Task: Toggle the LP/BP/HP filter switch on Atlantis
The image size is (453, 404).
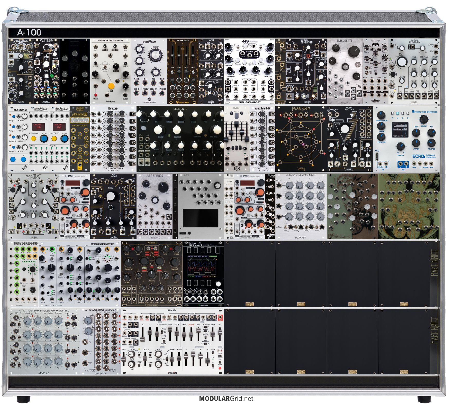Action: pyautogui.click(x=205, y=327)
